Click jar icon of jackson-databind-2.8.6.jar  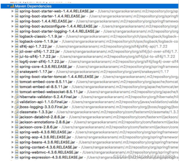17,117
